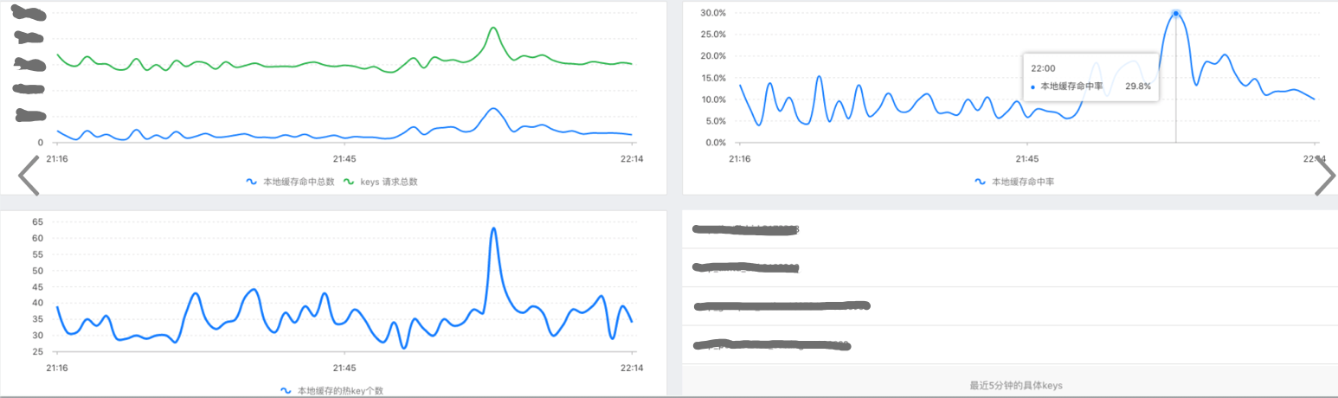This screenshot has width=1338, height=398.
Task: Open the third redacted key row
Action: [1010, 305]
